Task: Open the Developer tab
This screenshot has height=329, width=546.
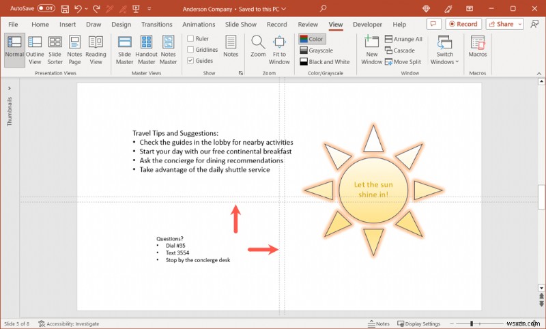Action: pyautogui.click(x=367, y=25)
